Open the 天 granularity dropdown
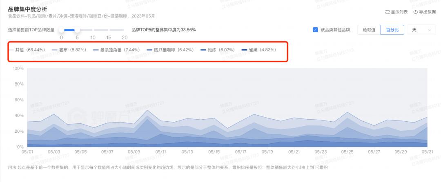The height and width of the screenshot is (182, 441). tap(421, 30)
